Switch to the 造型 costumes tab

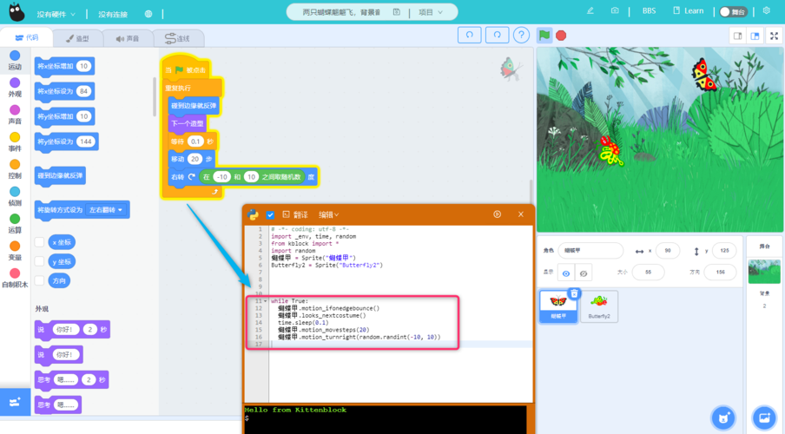tap(76, 38)
